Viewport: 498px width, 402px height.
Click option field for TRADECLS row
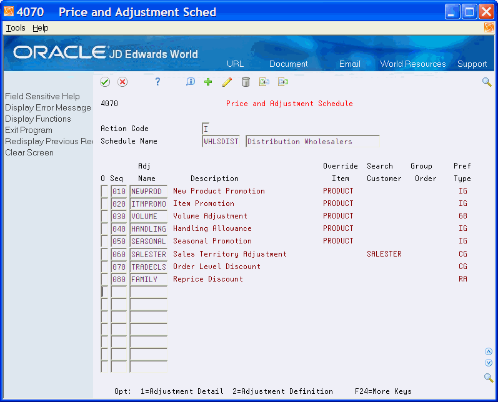tap(104, 267)
